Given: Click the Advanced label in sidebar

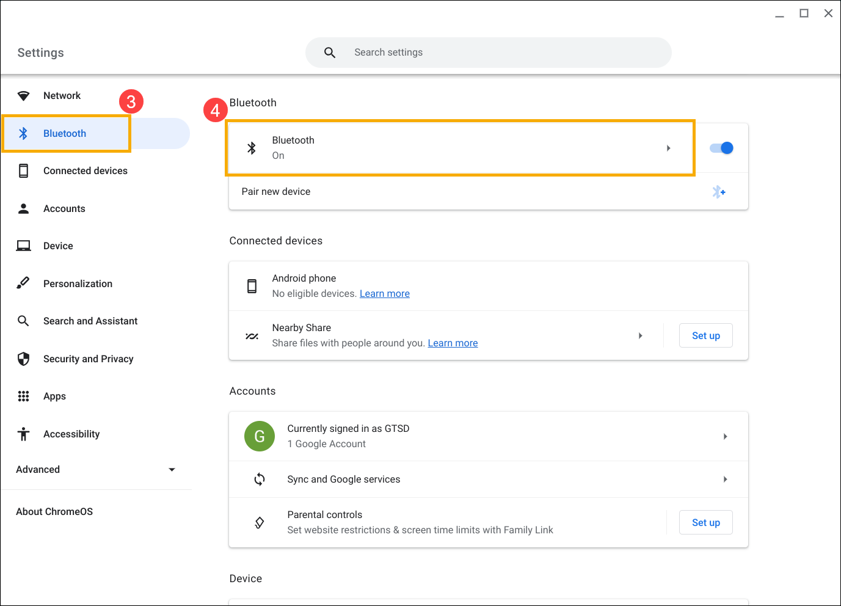Looking at the screenshot, I should (38, 470).
